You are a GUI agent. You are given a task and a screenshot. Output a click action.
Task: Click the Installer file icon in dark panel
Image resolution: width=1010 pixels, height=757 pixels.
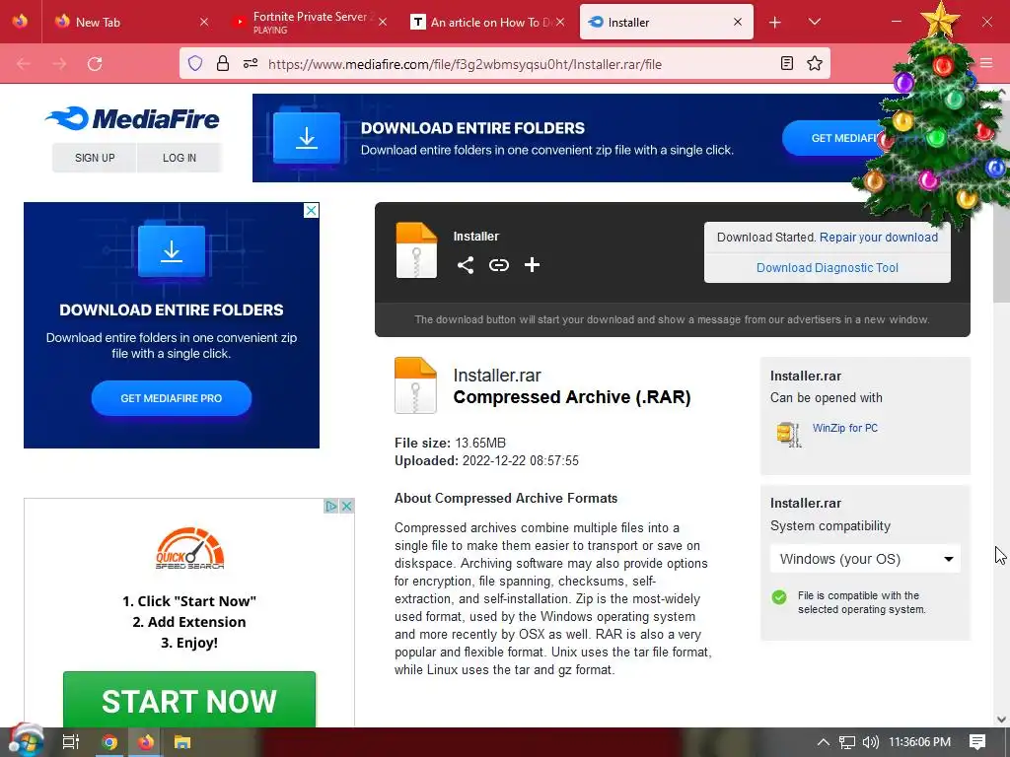(x=416, y=250)
